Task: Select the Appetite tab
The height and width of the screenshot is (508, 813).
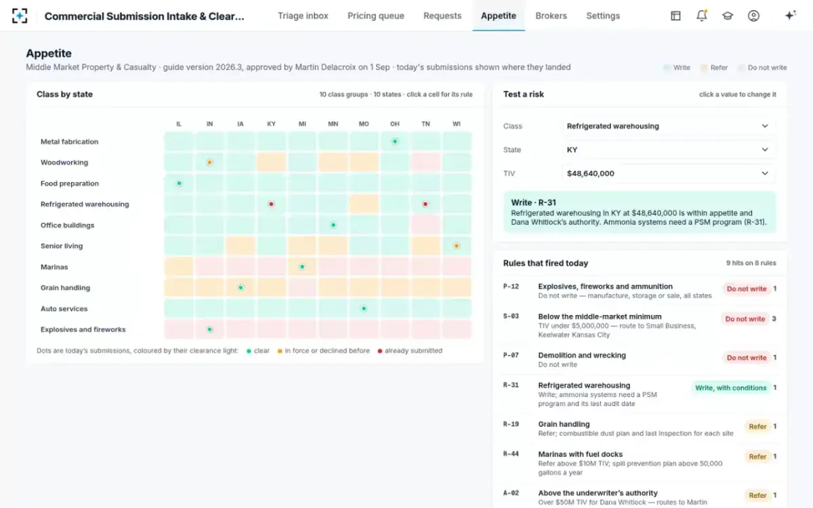Action: (x=499, y=16)
